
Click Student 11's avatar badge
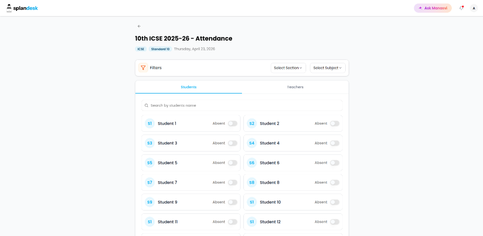pyautogui.click(x=150, y=222)
